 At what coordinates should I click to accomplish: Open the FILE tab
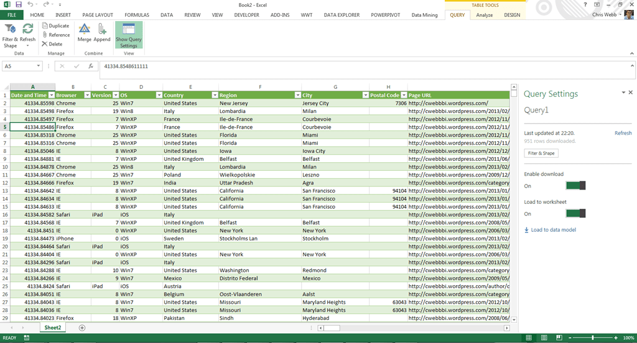coord(12,15)
